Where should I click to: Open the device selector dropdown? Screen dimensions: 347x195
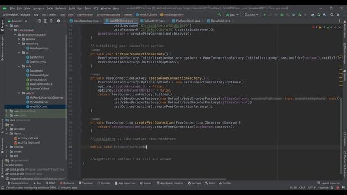click(x=251, y=15)
